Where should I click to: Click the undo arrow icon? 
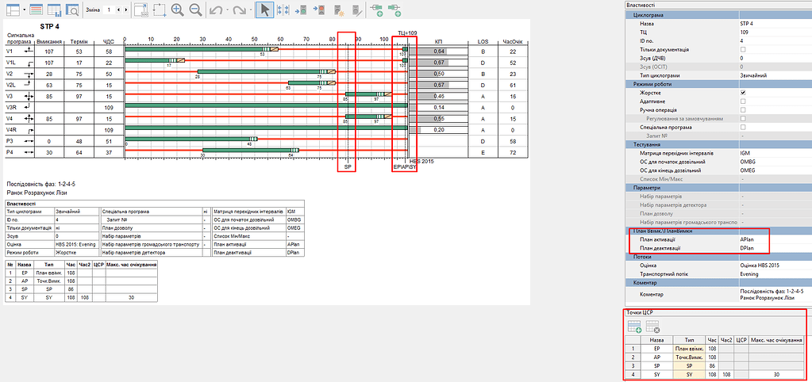click(216, 10)
